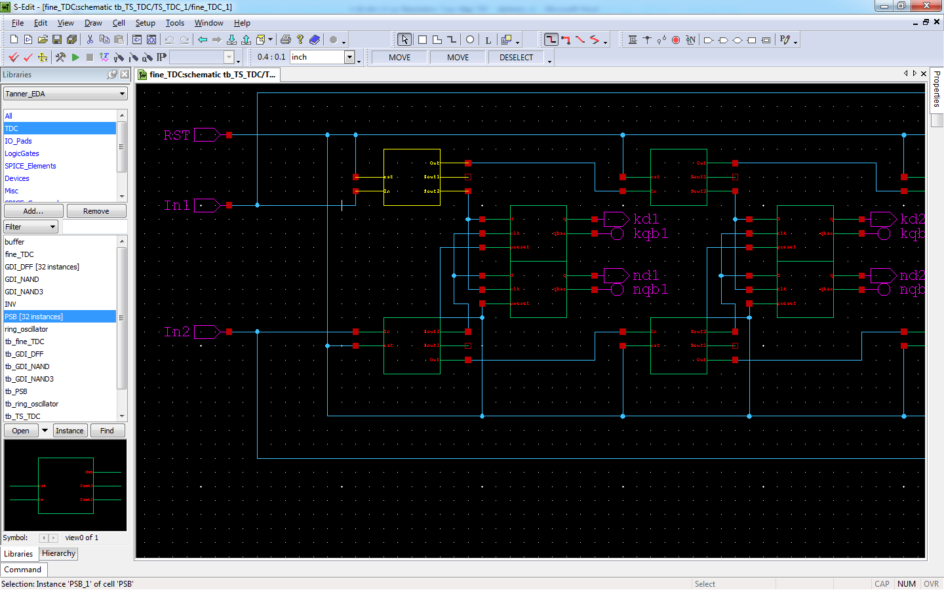Expand the wire tools toolbar options arrow
The image size is (944, 590).
coord(605,42)
